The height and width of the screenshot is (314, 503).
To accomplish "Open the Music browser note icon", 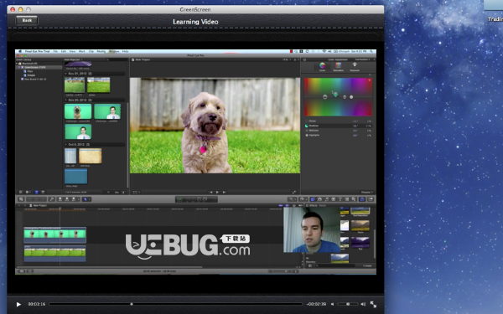I will pyautogui.click(x=327, y=199).
